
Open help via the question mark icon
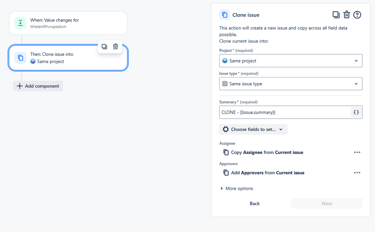357,15
